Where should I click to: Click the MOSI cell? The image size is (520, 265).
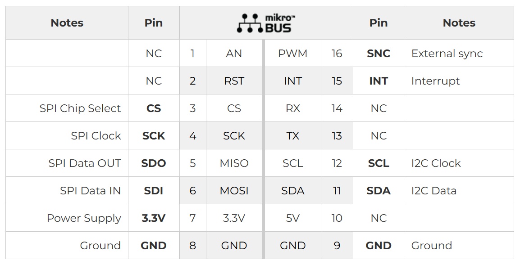(234, 191)
